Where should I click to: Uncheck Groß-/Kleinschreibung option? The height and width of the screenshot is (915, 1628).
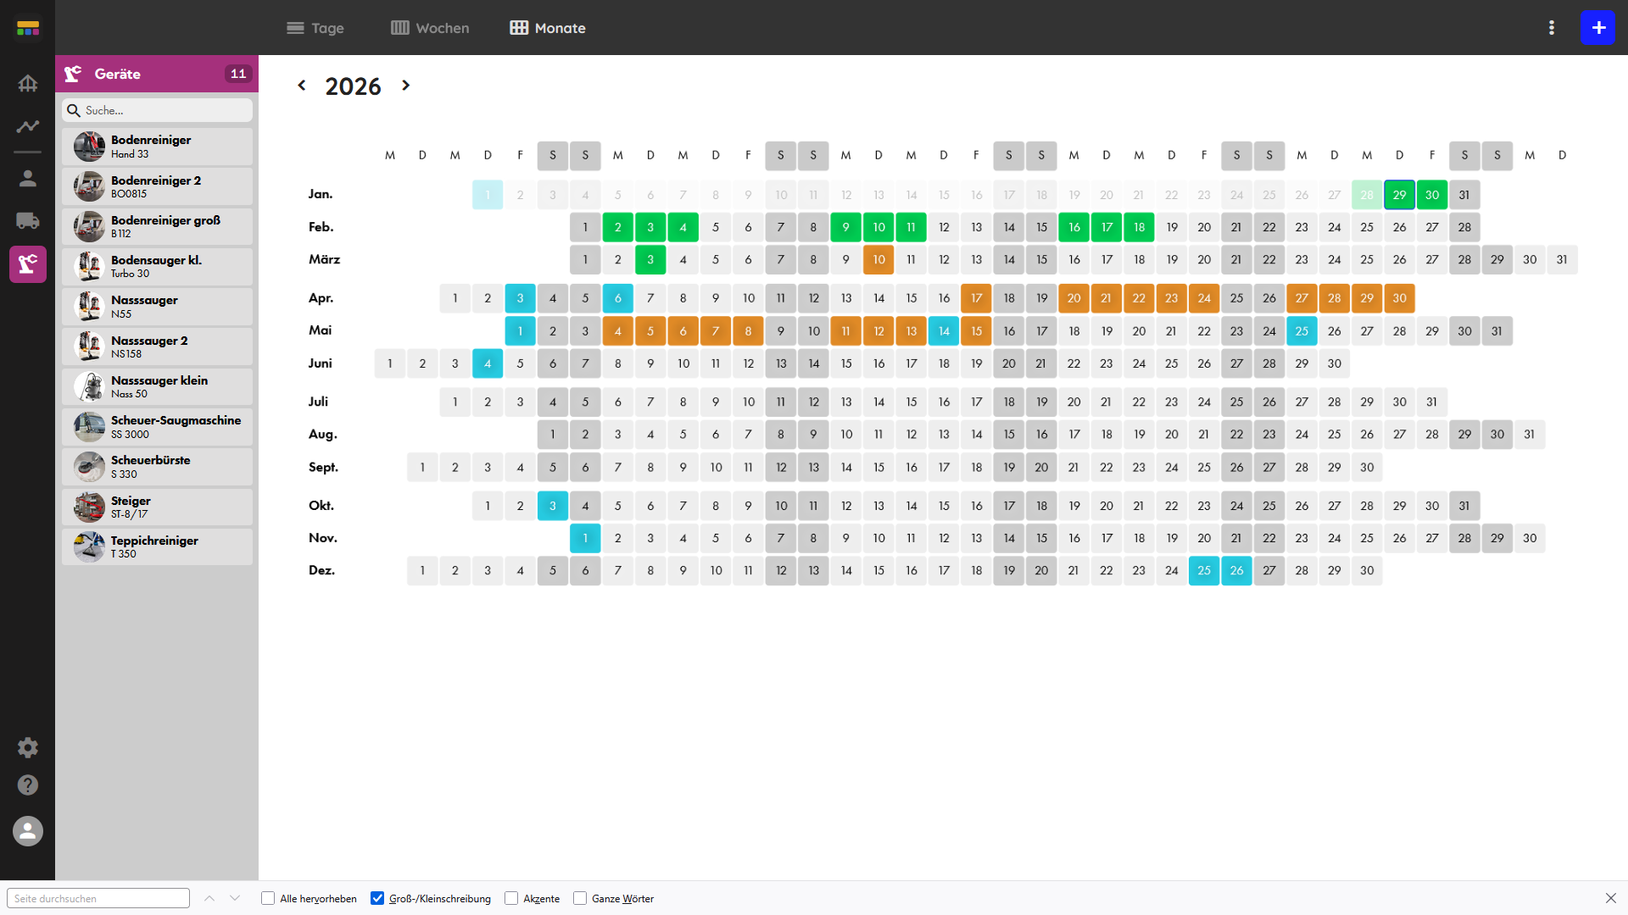(377, 898)
